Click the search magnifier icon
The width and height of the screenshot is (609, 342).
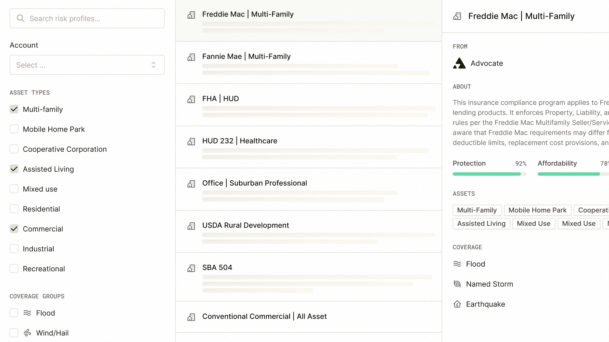pos(21,18)
